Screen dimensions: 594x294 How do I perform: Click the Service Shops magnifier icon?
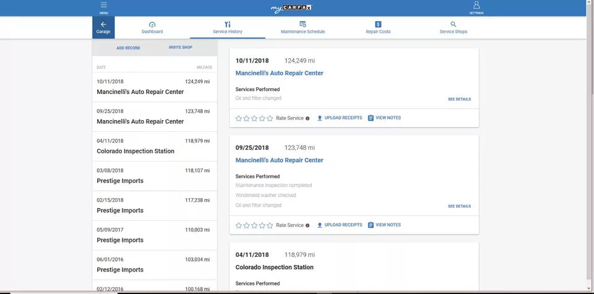coord(454,24)
